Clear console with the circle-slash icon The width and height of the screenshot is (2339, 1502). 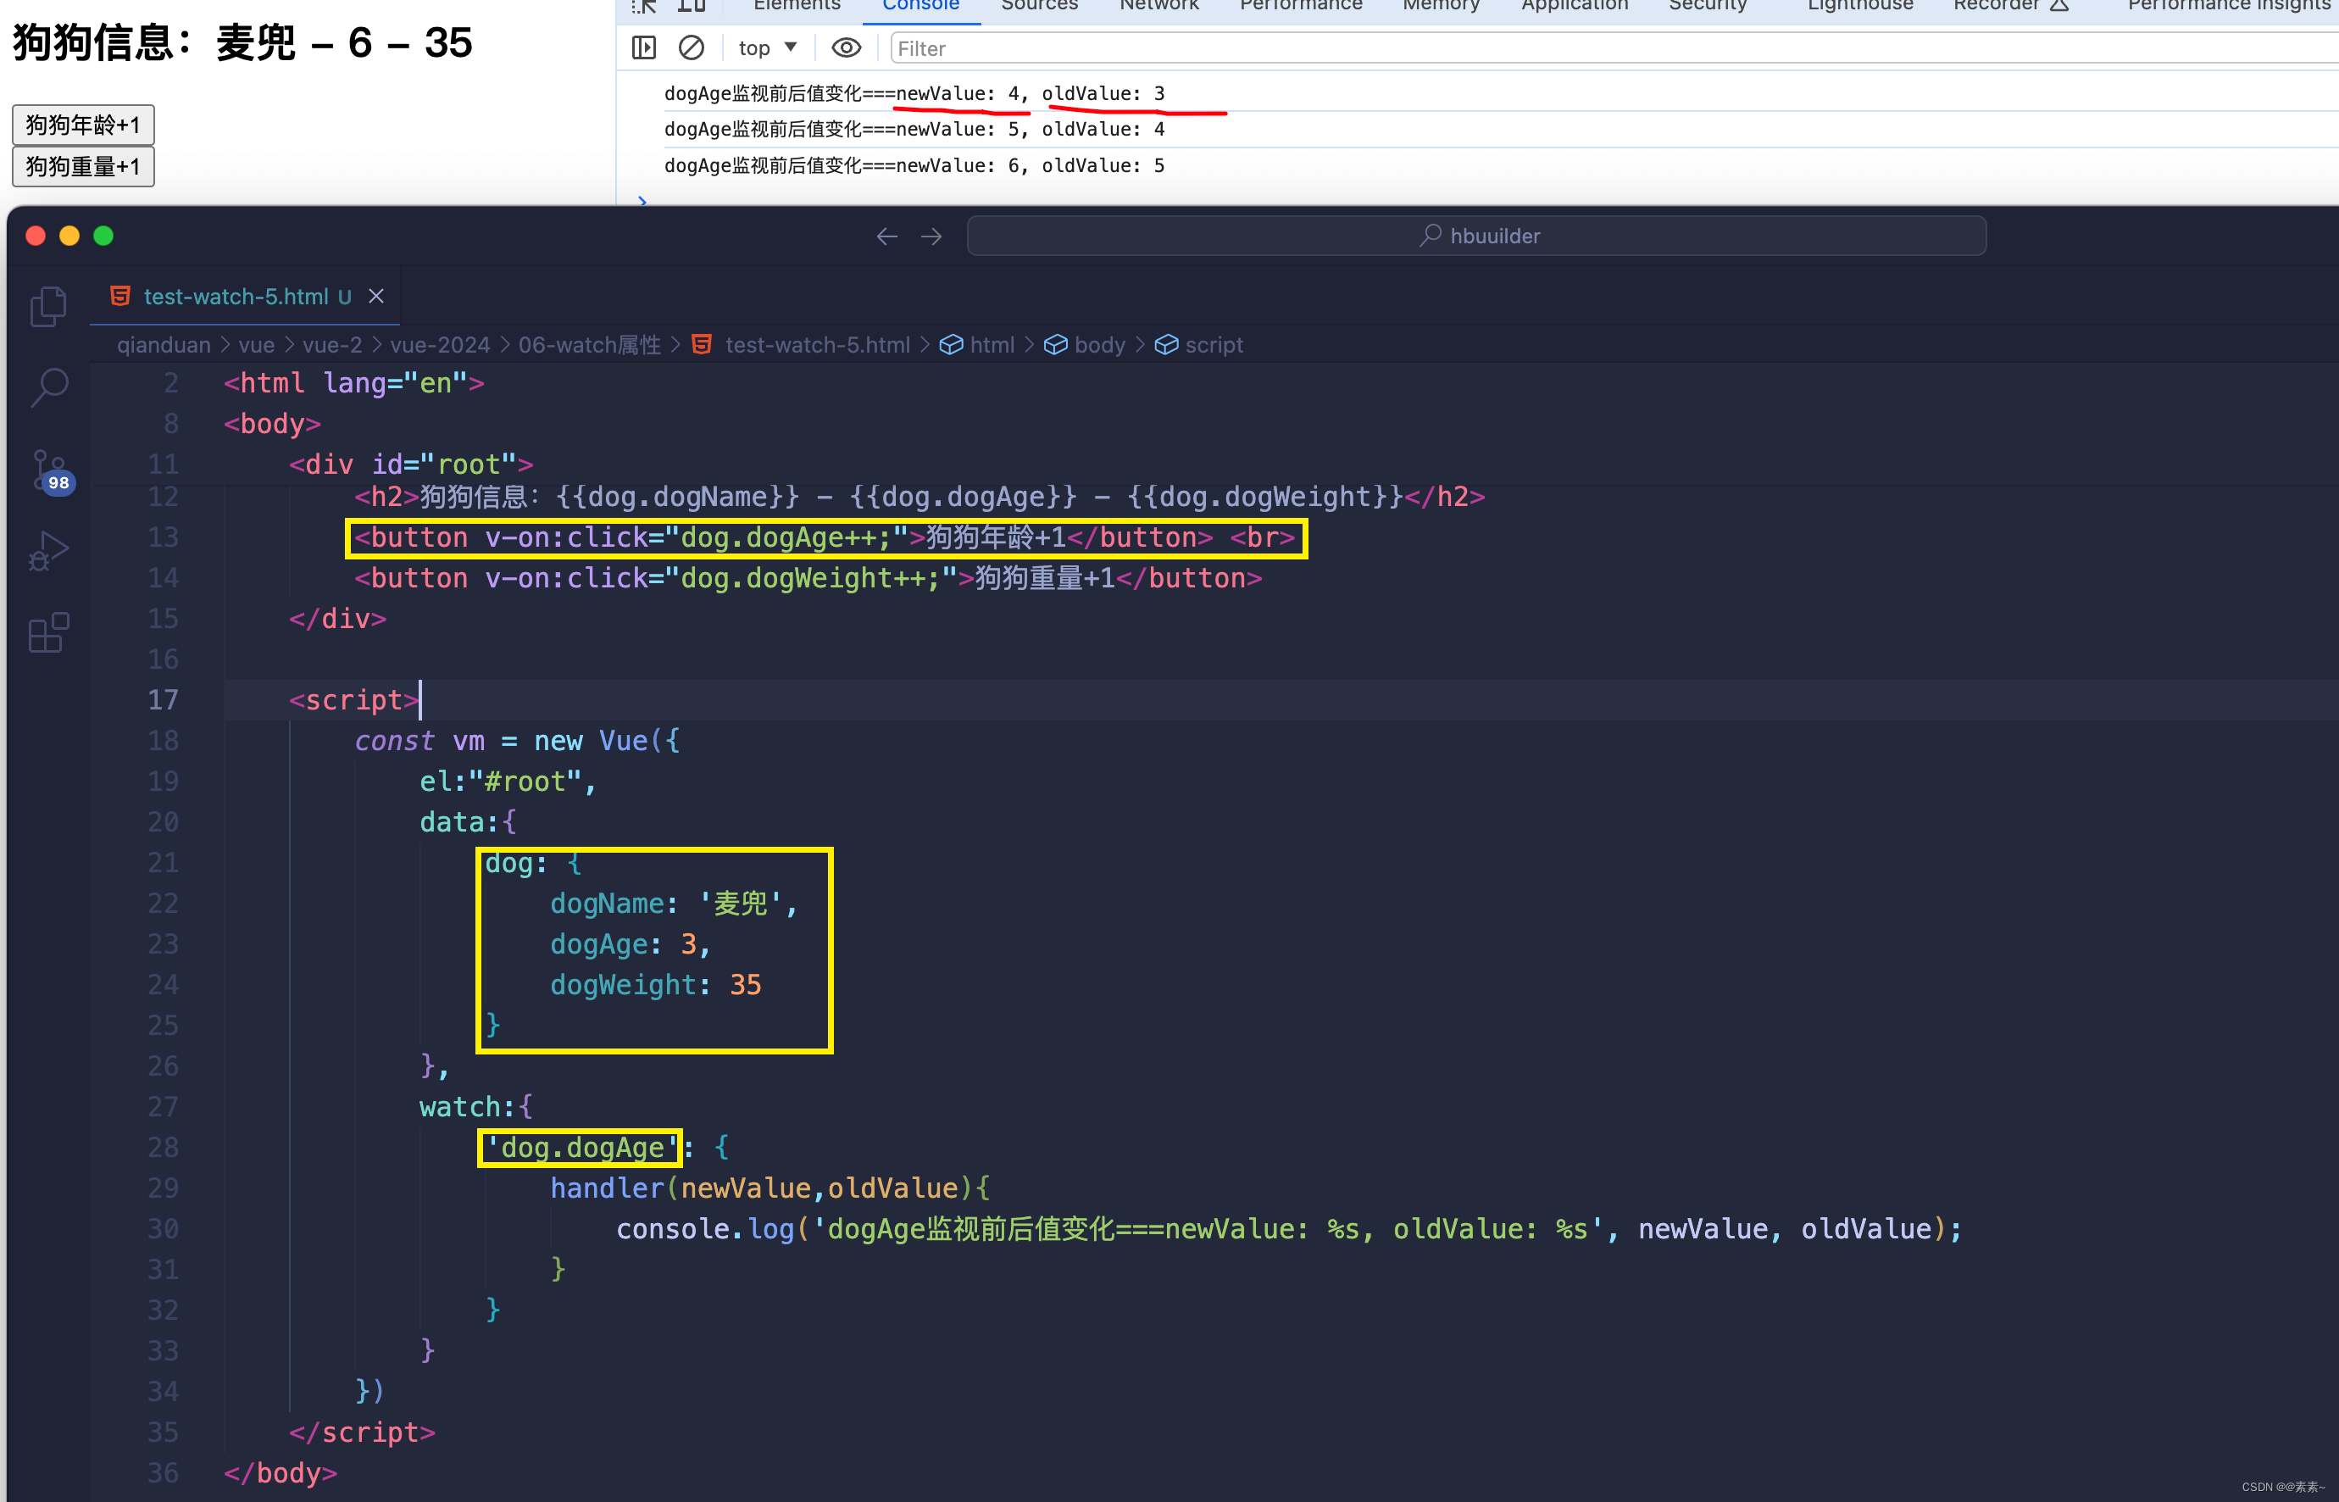pos(692,47)
